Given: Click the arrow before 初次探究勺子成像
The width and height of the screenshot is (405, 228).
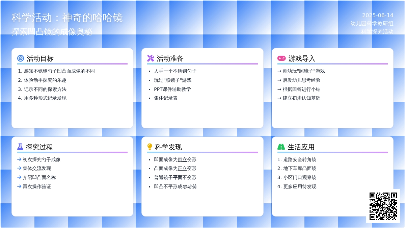Looking at the screenshot, I should point(19,159).
